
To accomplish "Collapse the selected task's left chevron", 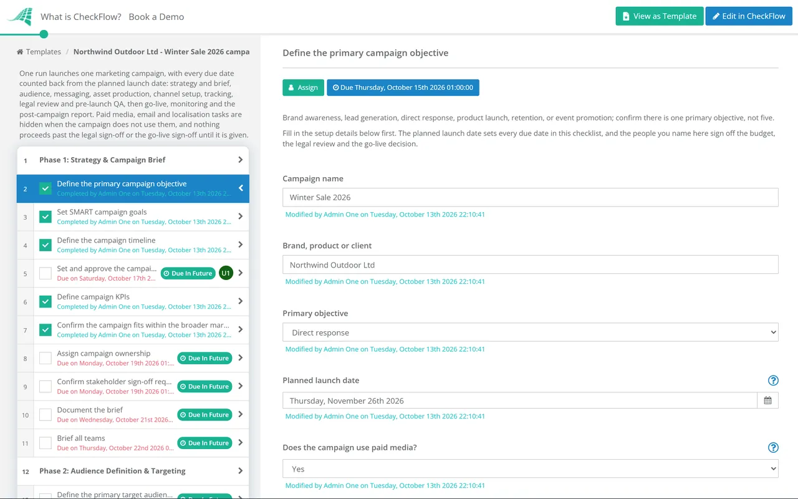I will (241, 188).
